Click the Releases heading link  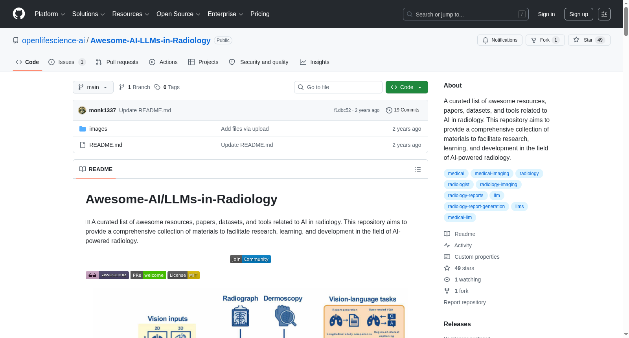click(457, 324)
